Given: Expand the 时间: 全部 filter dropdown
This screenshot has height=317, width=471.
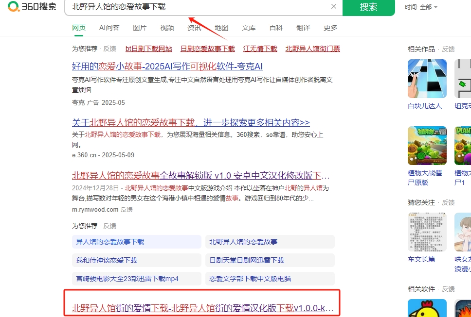Looking at the screenshot, I should [x=421, y=7].
